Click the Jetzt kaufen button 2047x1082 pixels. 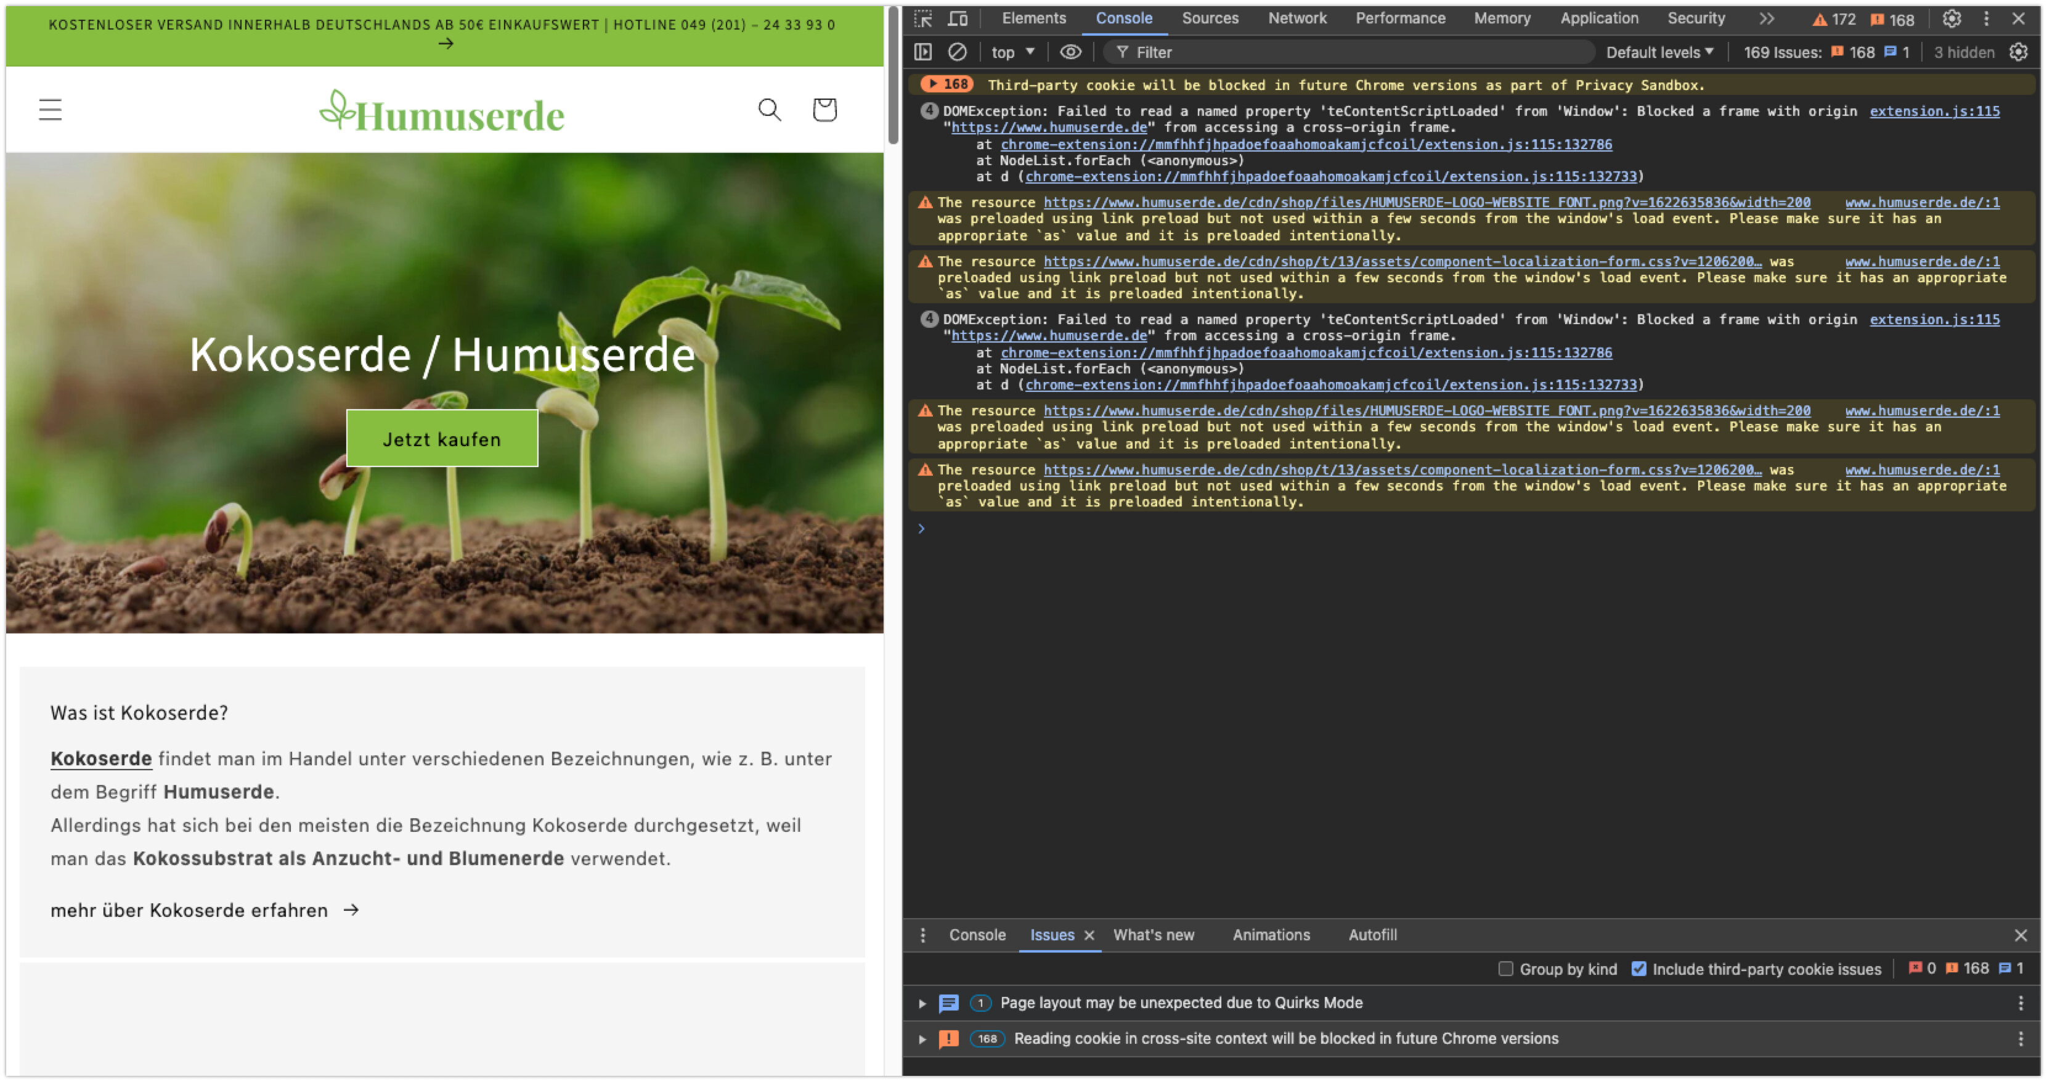tap(442, 439)
